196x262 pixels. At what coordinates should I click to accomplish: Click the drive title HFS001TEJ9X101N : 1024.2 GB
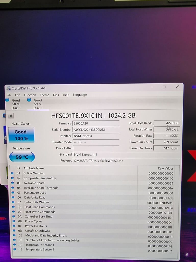coord(93,116)
